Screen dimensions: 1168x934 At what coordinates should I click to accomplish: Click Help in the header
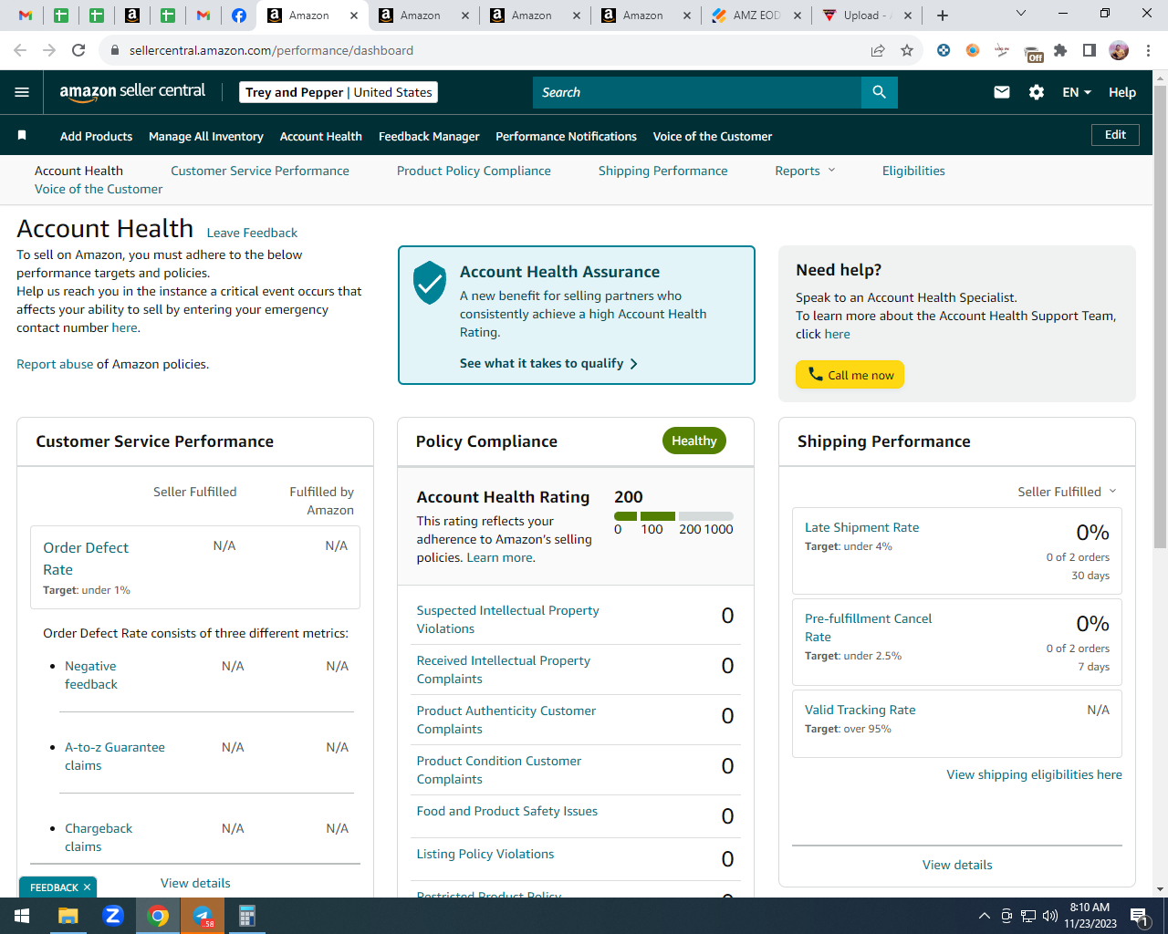pos(1122,92)
